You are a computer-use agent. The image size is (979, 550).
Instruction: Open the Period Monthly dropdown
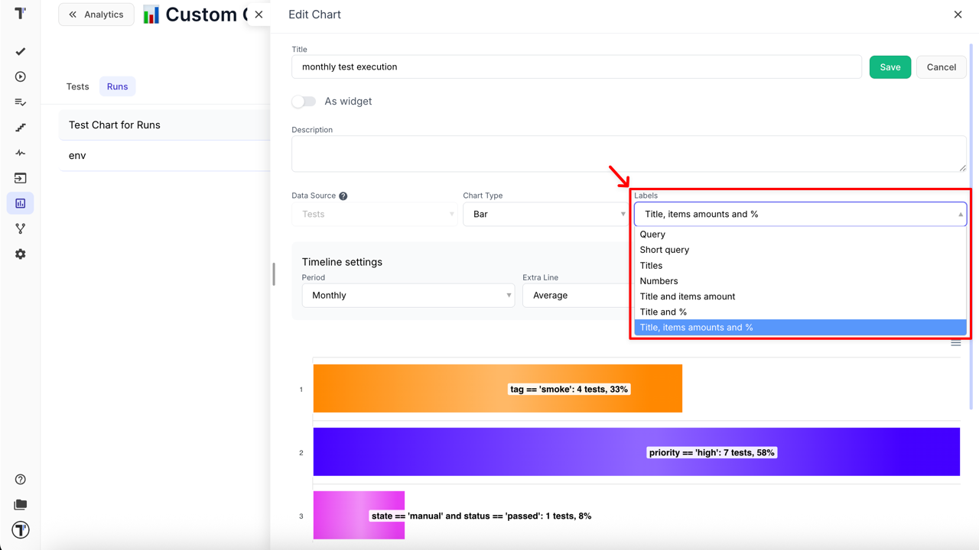pyautogui.click(x=408, y=296)
